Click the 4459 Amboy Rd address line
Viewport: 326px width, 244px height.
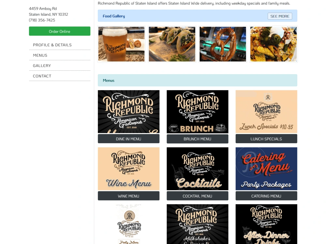(43, 8)
